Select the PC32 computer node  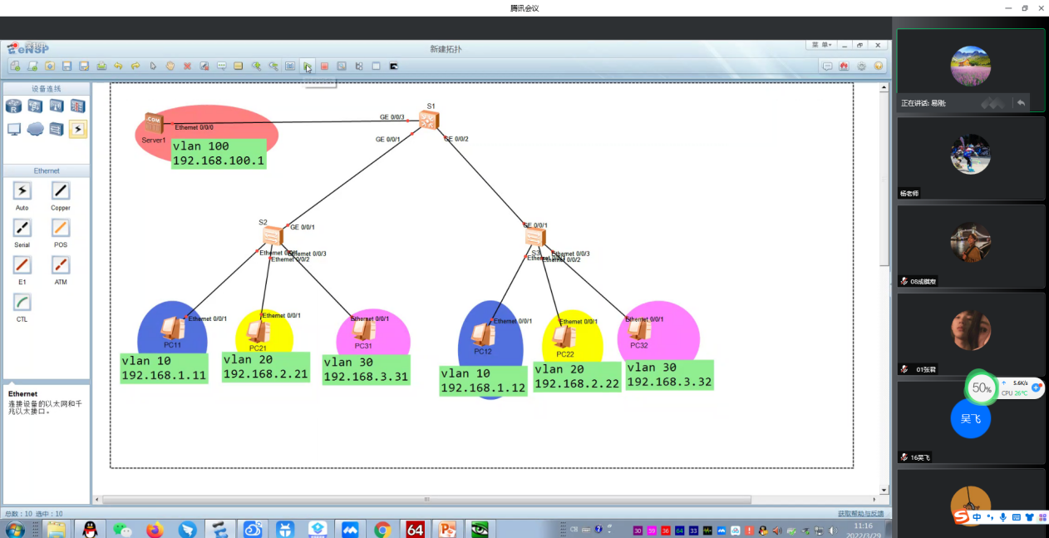coord(638,330)
